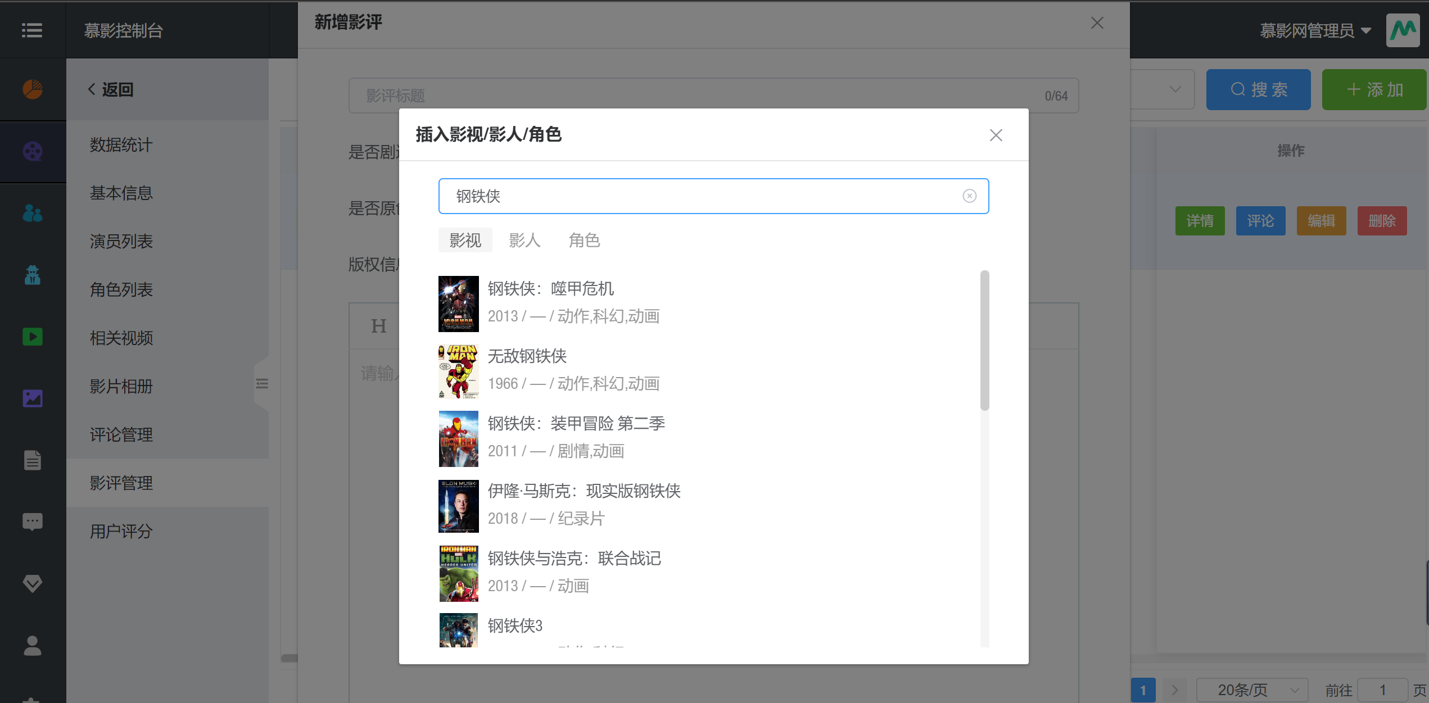Open 影评管理 in the submenu
This screenshot has width=1429, height=703.
coord(168,483)
